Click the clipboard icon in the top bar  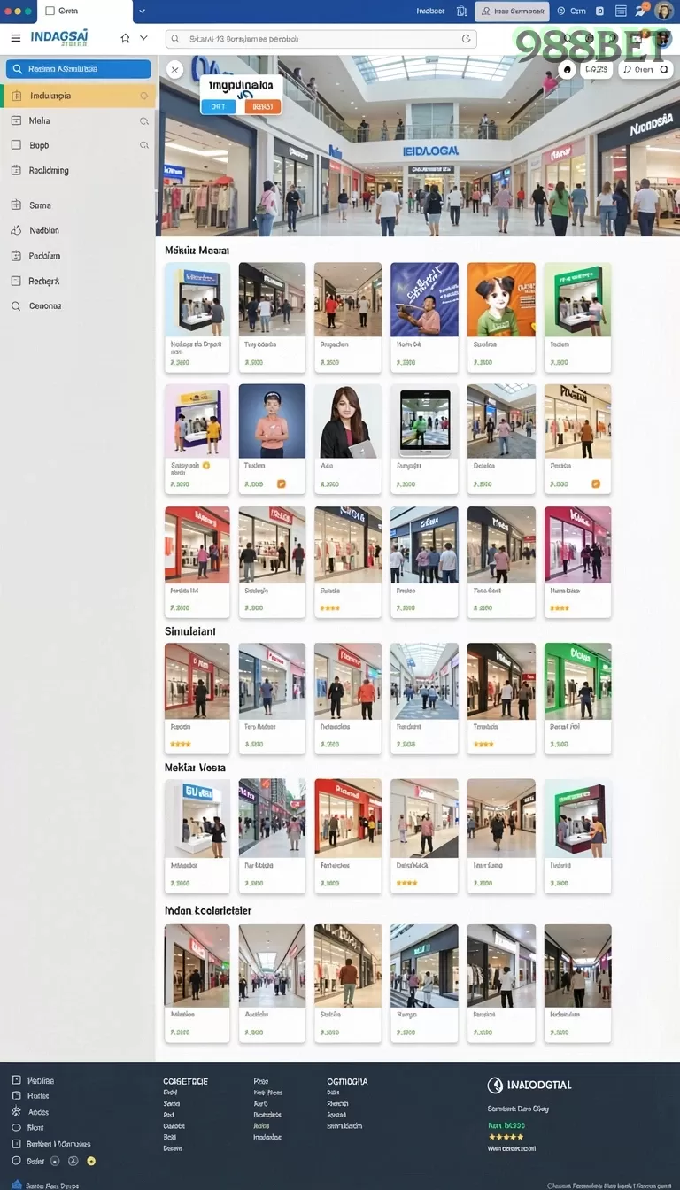(x=461, y=12)
